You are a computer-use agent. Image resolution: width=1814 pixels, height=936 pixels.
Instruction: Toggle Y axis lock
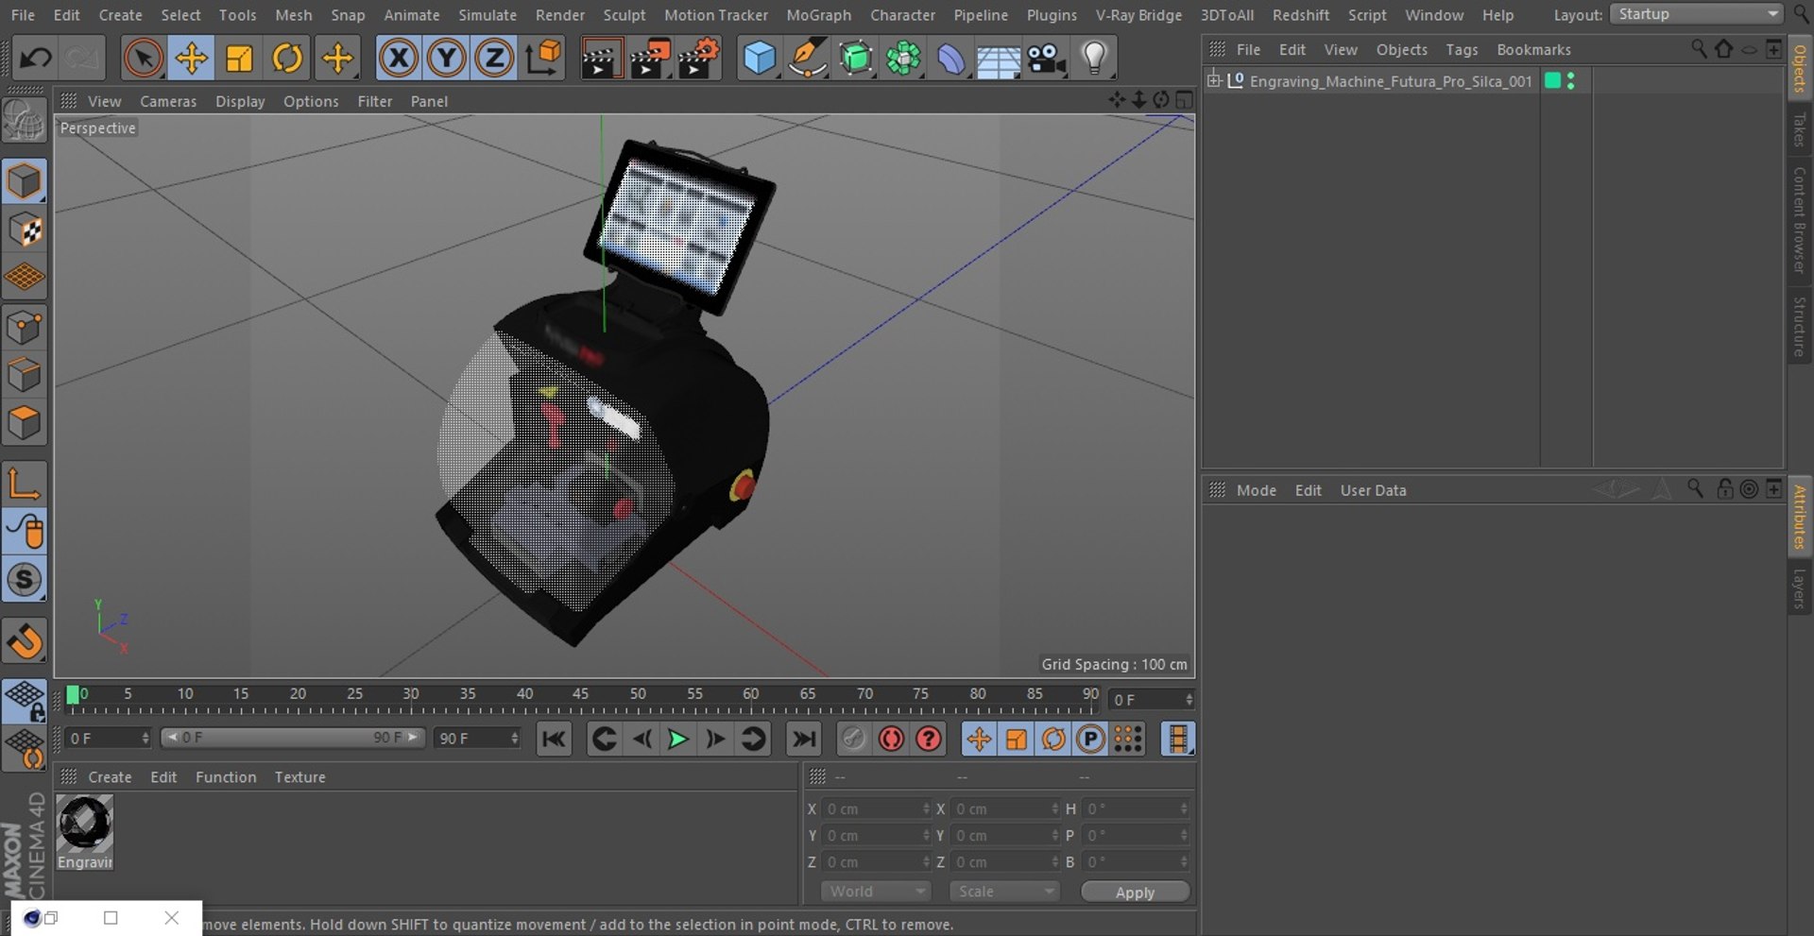click(x=446, y=59)
